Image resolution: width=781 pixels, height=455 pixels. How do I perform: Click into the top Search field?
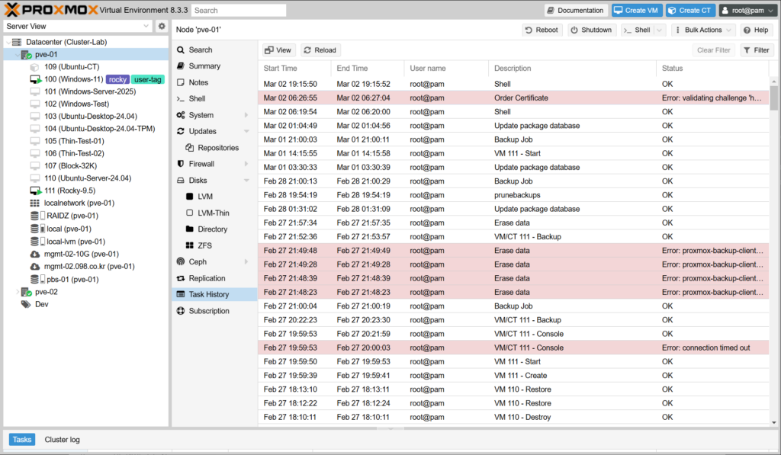point(239,11)
